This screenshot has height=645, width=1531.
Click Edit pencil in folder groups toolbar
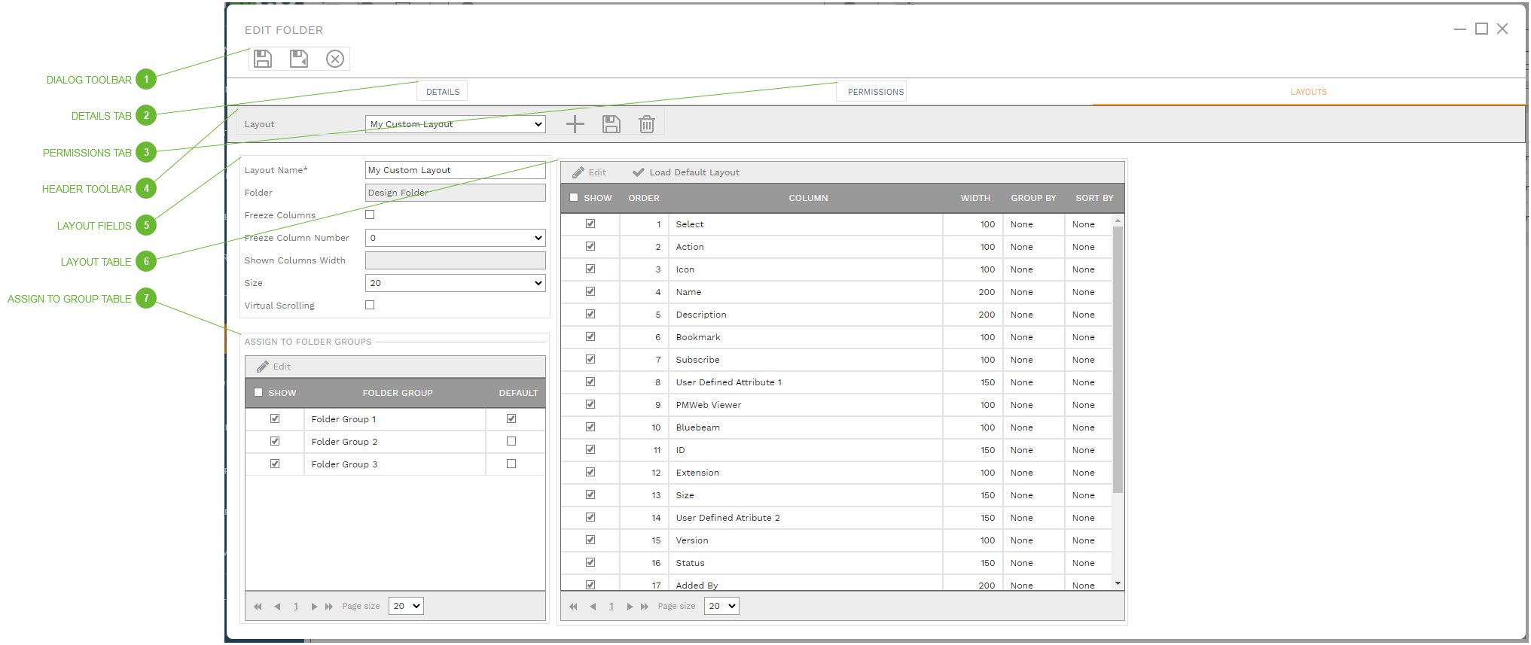pyautogui.click(x=273, y=367)
